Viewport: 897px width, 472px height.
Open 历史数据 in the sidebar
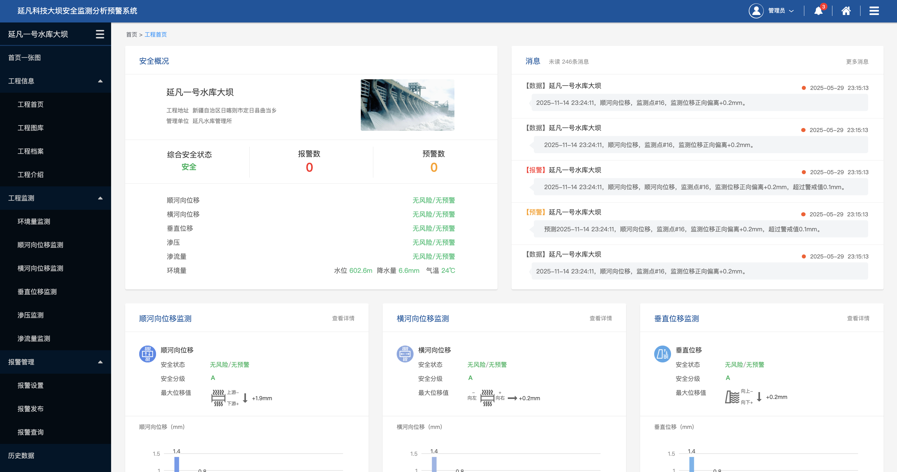pyautogui.click(x=55, y=456)
